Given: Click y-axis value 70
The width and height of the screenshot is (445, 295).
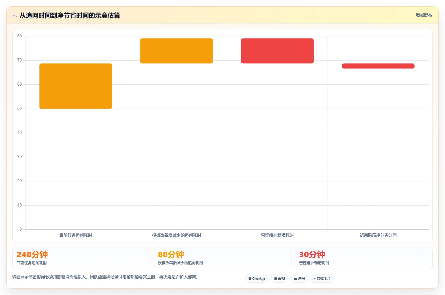Looking at the screenshot, I should click(19, 60).
